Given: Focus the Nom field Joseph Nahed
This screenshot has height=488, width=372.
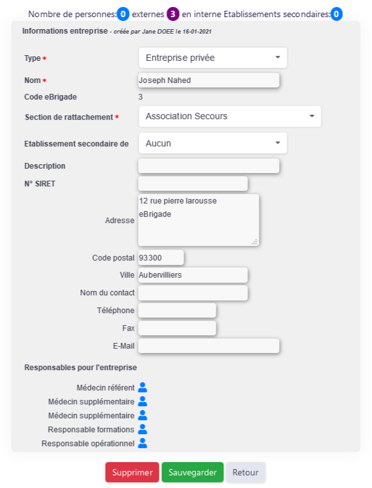Looking at the screenshot, I should point(209,80).
